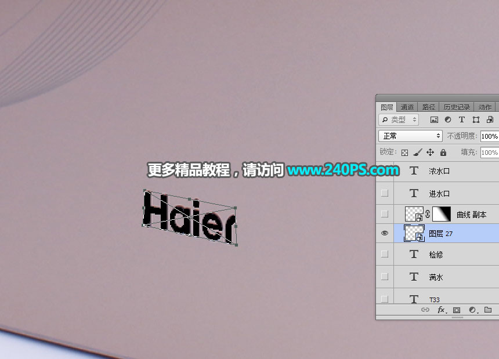The image size is (499, 359).
Task: Switch to the 通道 tab
Action: coord(407,107)
